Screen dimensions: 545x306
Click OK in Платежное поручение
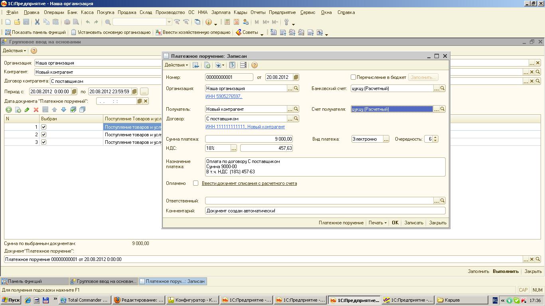tap(395, 223)
